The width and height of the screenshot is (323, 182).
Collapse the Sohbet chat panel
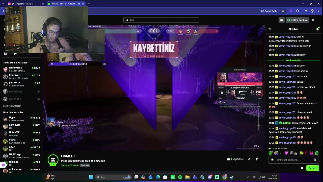[270, 29]
